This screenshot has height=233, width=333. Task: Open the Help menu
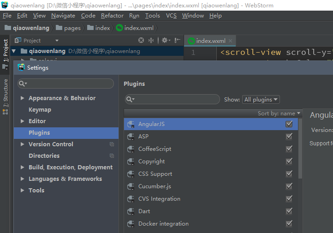[x=215, y=16]
